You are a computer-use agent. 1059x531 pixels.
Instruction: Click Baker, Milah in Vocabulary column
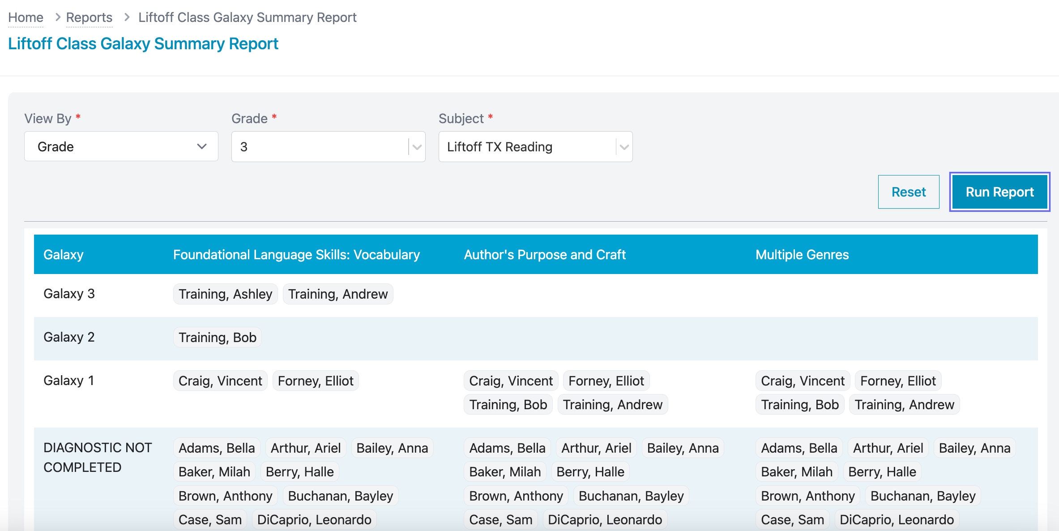(x=214, y=471)
